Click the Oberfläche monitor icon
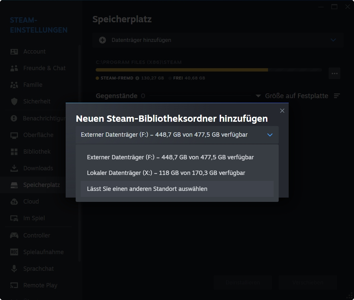 (x=14, y=135)
